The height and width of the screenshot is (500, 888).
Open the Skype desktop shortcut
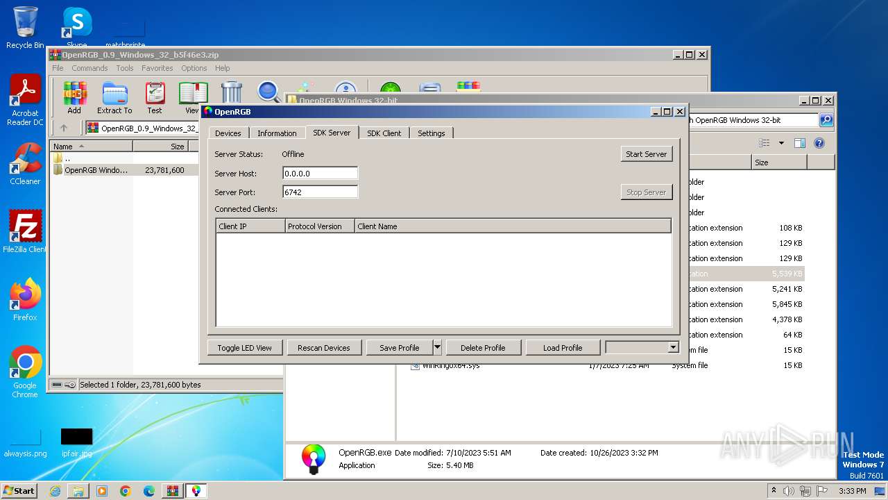tap(76, 28)
